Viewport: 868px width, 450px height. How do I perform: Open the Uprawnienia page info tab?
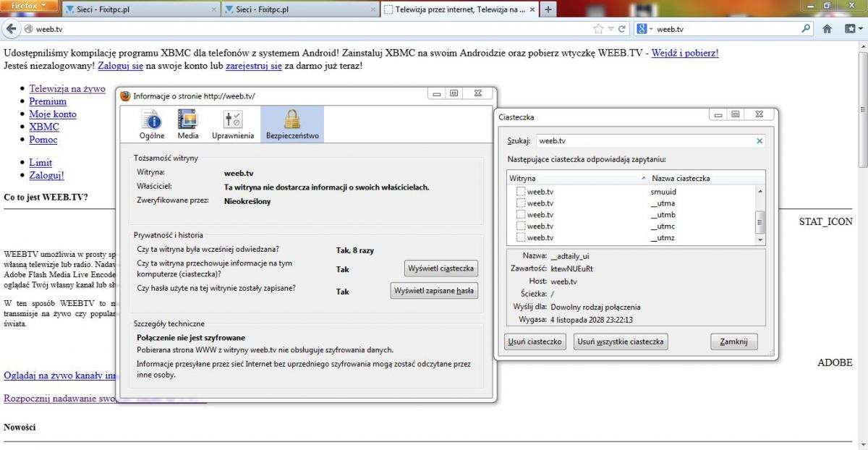point(233,124)
